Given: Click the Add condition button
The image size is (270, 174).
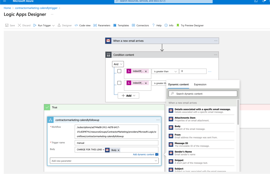Looking at the screenshot, I should 129,96.
